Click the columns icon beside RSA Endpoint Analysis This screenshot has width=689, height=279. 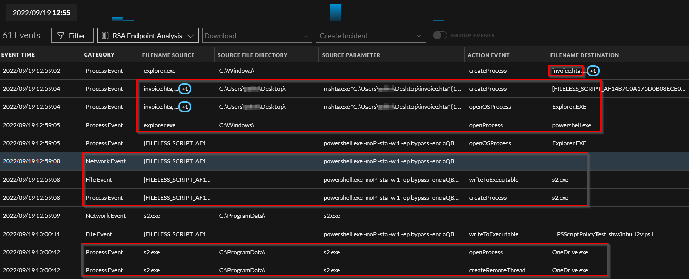pos(105,36)
